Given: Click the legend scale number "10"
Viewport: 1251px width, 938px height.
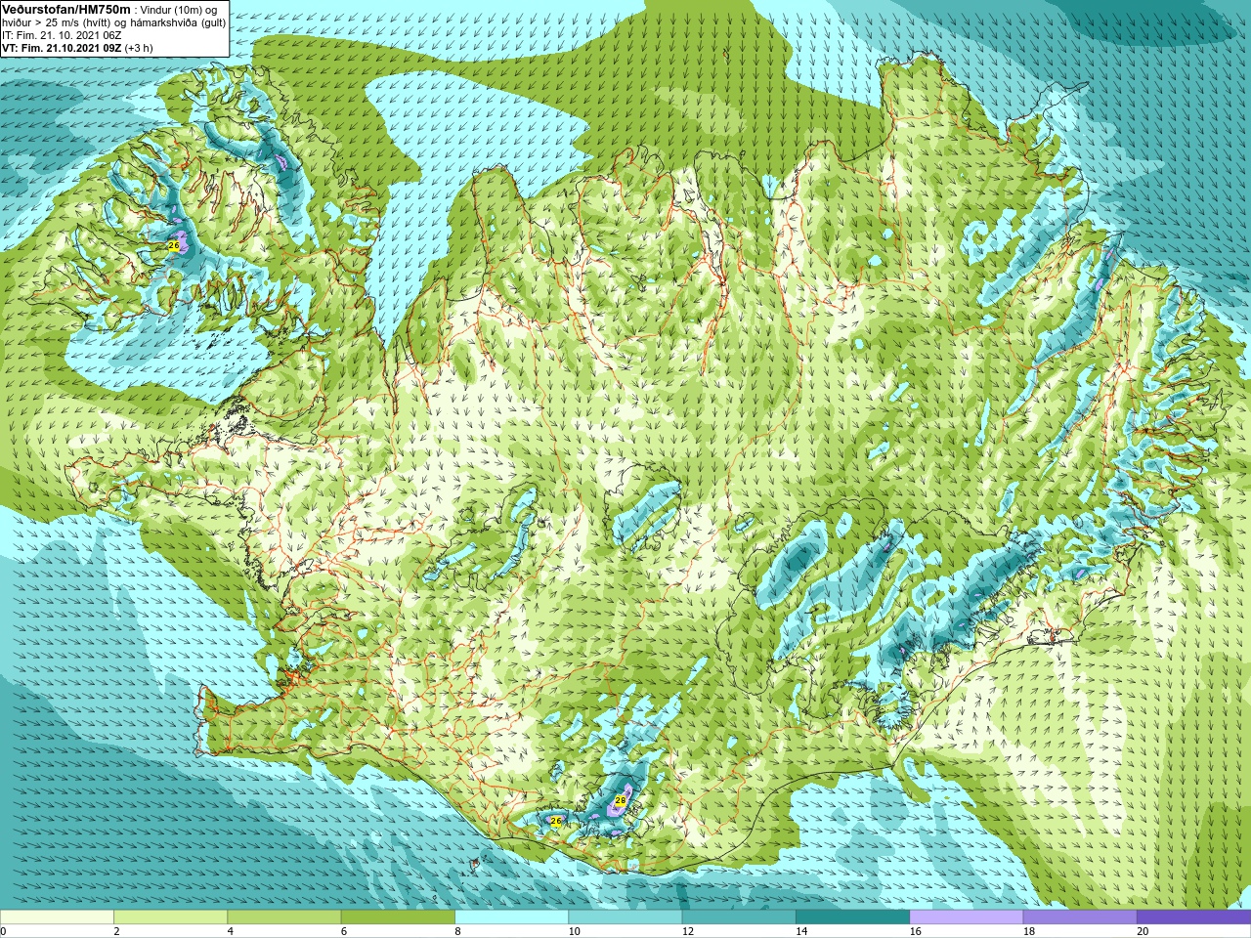Looking at the screenshot, I should click(x=574, y=931).
